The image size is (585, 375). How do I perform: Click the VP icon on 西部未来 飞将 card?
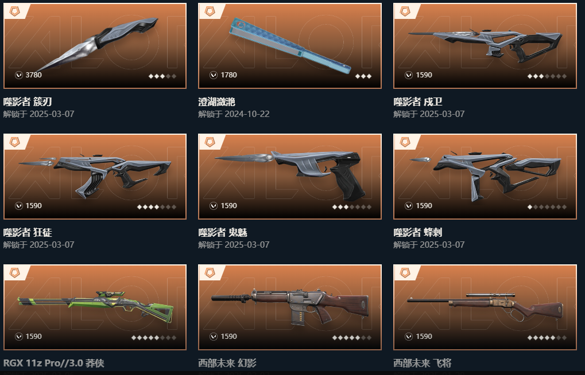pos(409,337)
